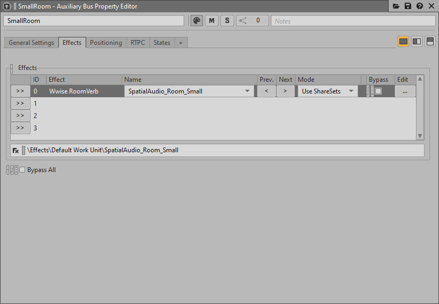Click the save icon in title bar
The width and height of the screenshot is (439, 304).
click(x=408, y=6)
